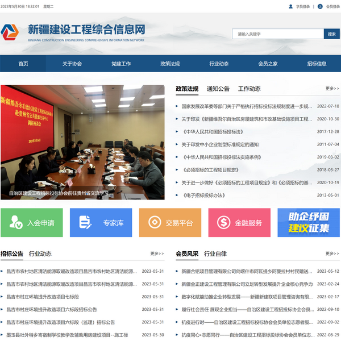
Task: Expand 更多>> in the 会员风采 section
Action: [x=332, y=253]
